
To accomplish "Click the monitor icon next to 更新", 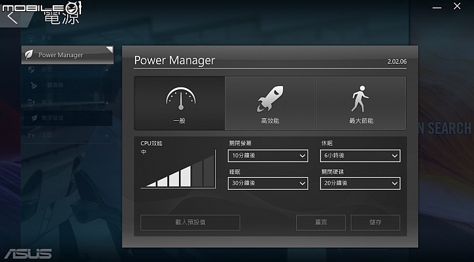I will coord(31,38).
